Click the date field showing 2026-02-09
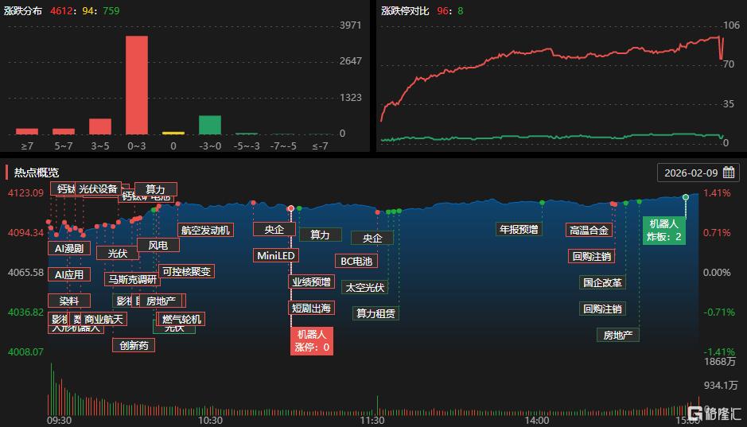This screenshot has width=747, height=427. point(691,173)
